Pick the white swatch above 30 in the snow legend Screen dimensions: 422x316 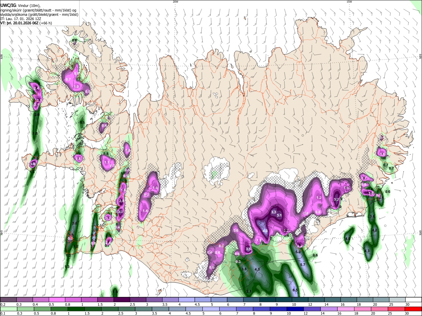(414, 300)
